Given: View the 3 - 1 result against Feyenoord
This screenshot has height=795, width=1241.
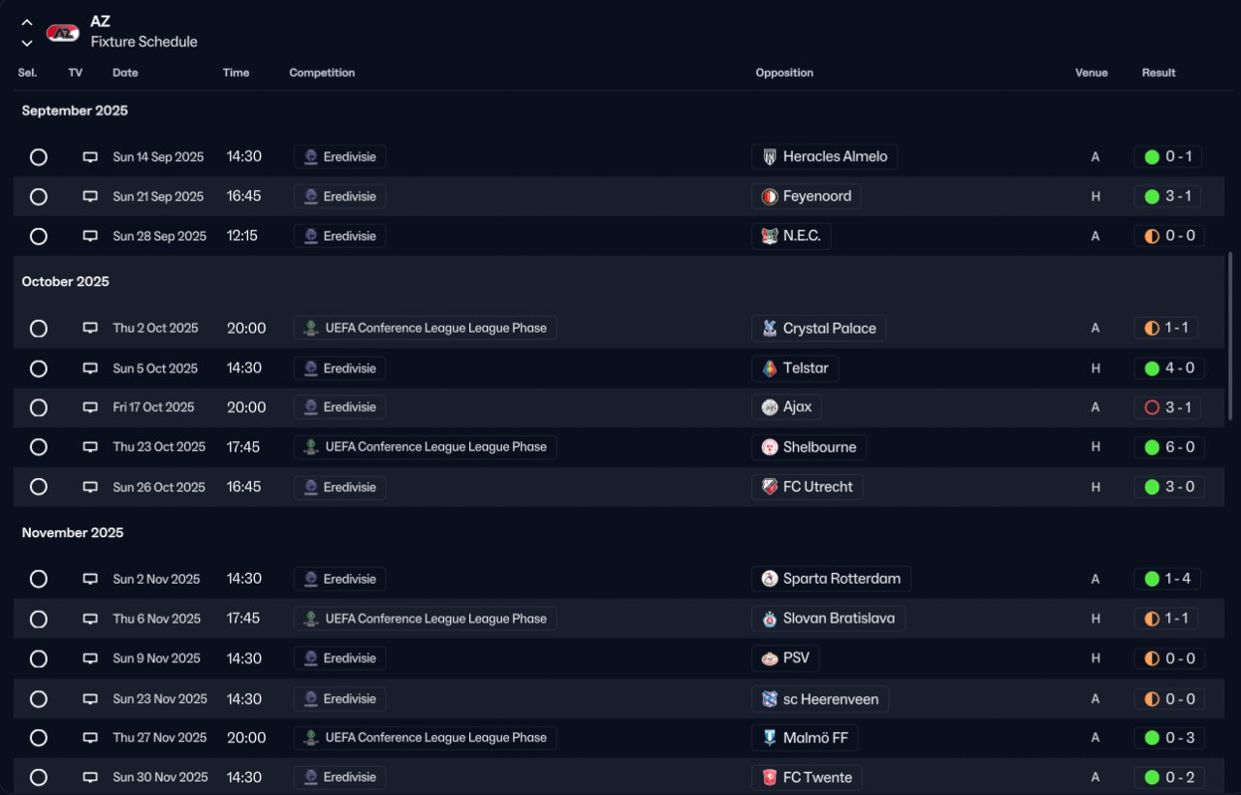Looking at the screenshot, I should pyautogui.click(x=1168, y=197).
